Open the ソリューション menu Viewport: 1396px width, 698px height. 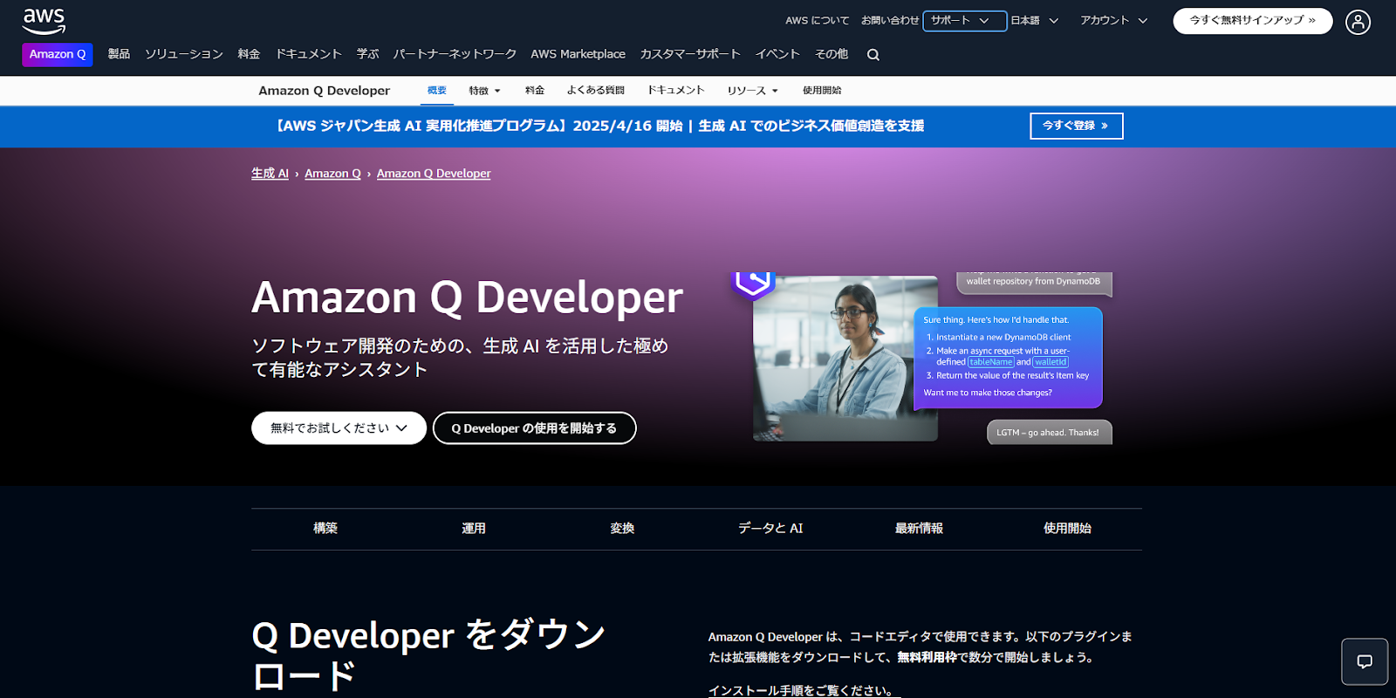pyautogui.click(x=184, y=54)
